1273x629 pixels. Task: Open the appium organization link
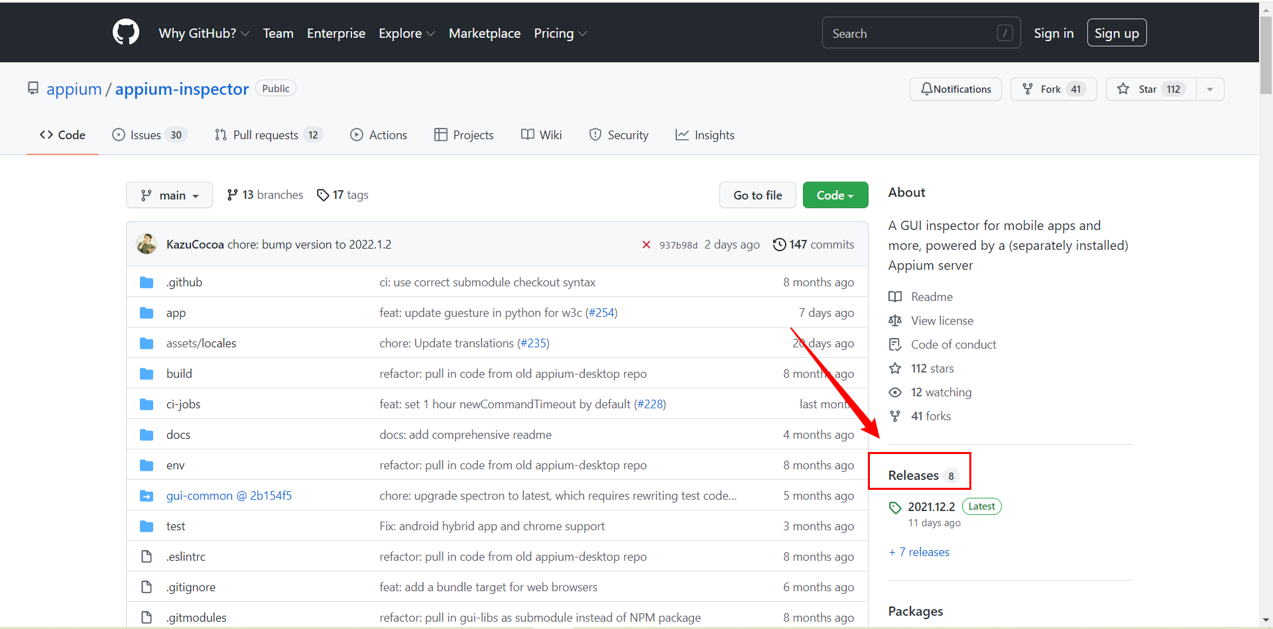(74, 89)
